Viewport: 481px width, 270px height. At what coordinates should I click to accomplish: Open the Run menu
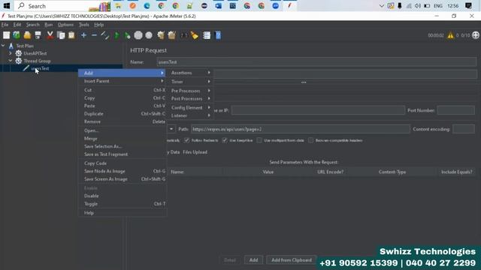(x=48, y=25)
